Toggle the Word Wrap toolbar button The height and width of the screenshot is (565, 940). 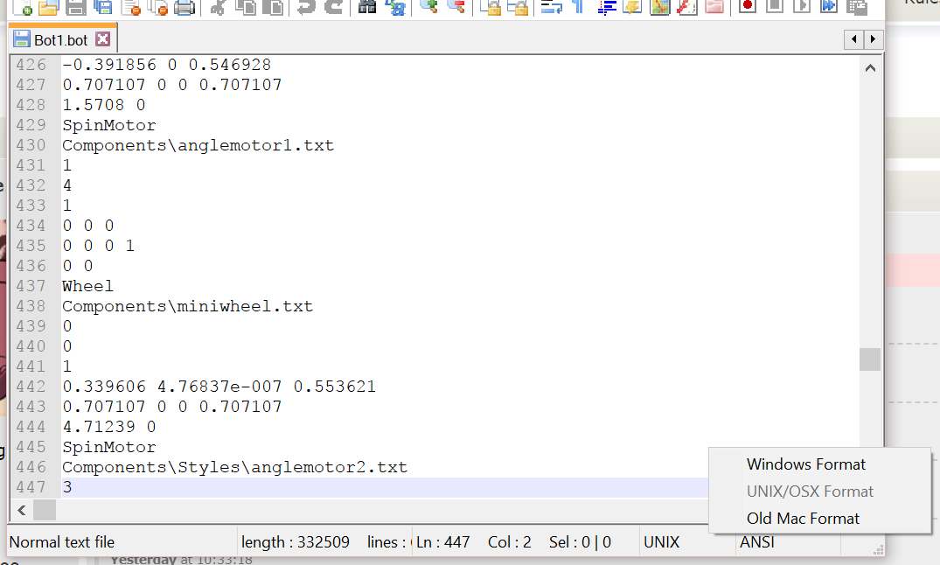point(551,7)
